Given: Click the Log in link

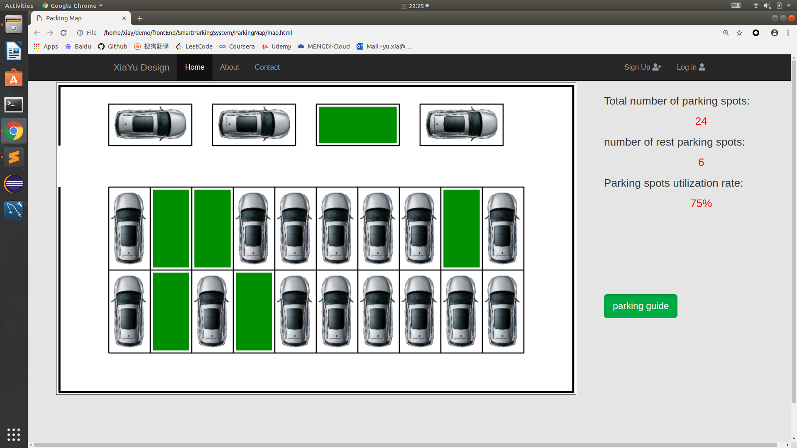Looking at the screenshot, I should [x=690, y=67].
